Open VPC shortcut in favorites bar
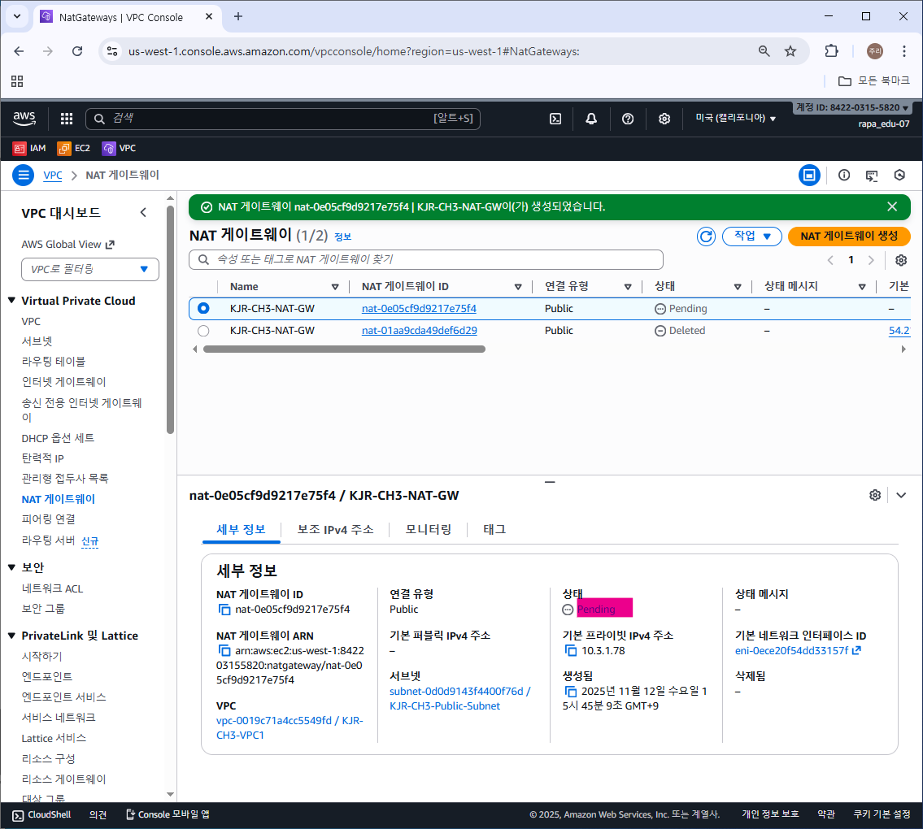923x829 pixels. click(x=119, y=148)
